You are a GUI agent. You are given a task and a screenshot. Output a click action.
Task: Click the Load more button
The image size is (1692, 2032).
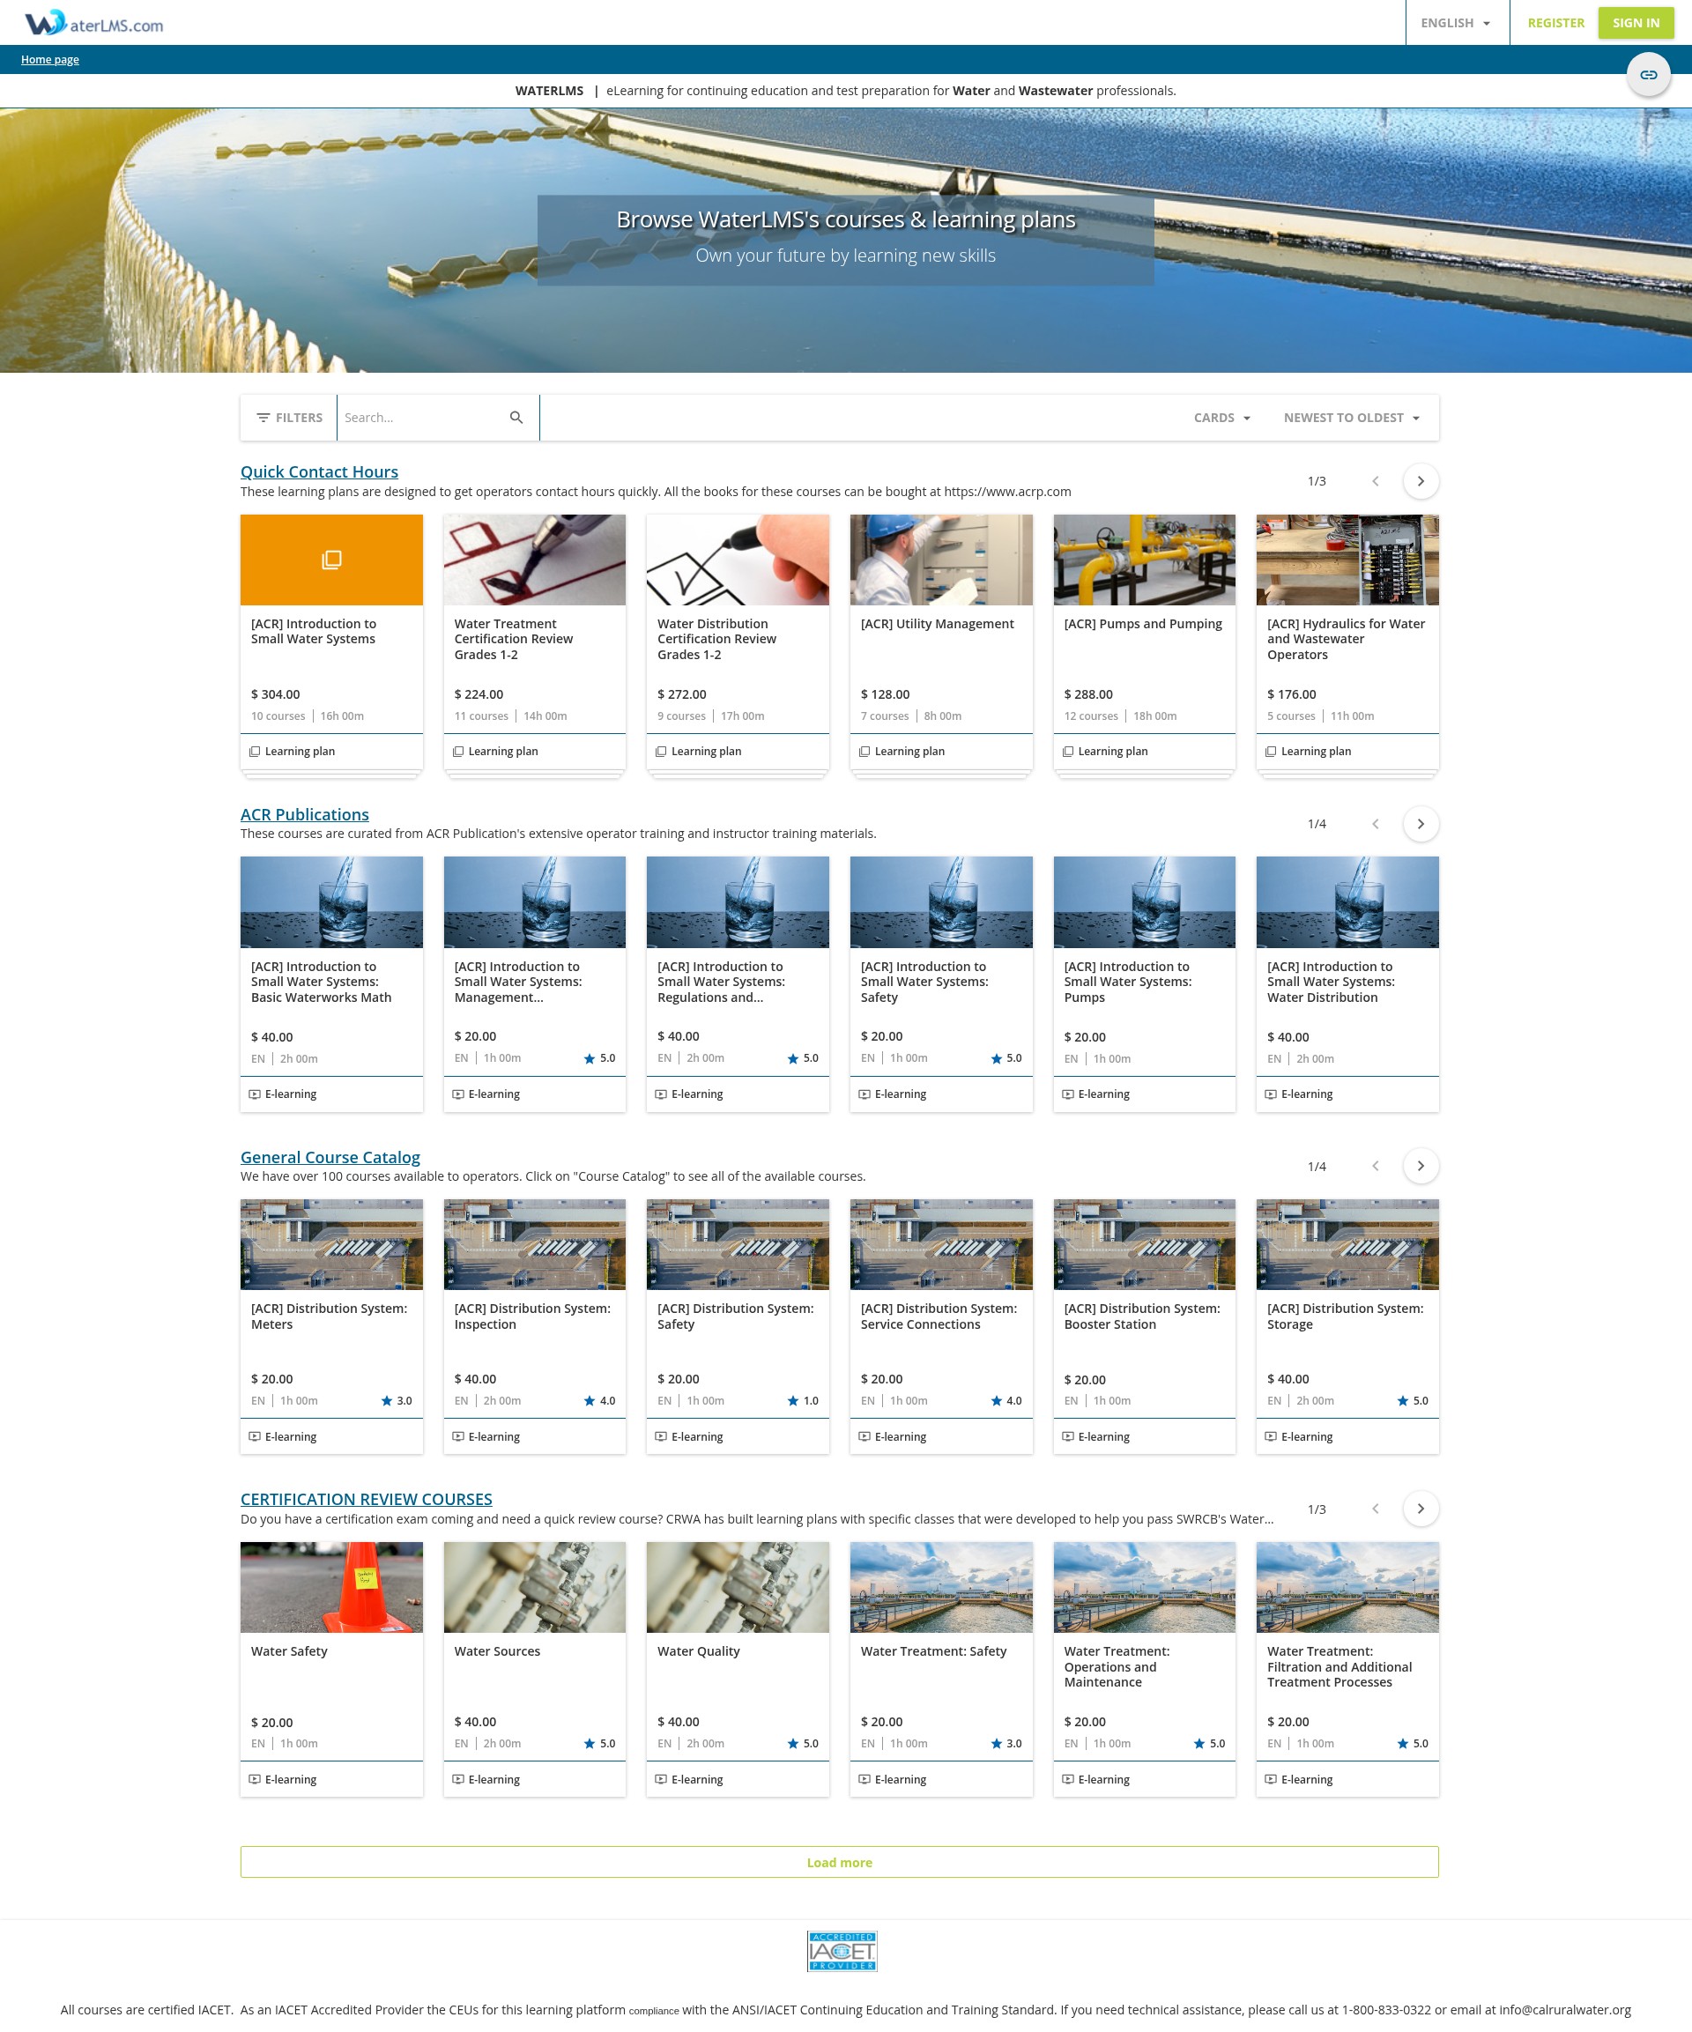tap(839, 1862)
